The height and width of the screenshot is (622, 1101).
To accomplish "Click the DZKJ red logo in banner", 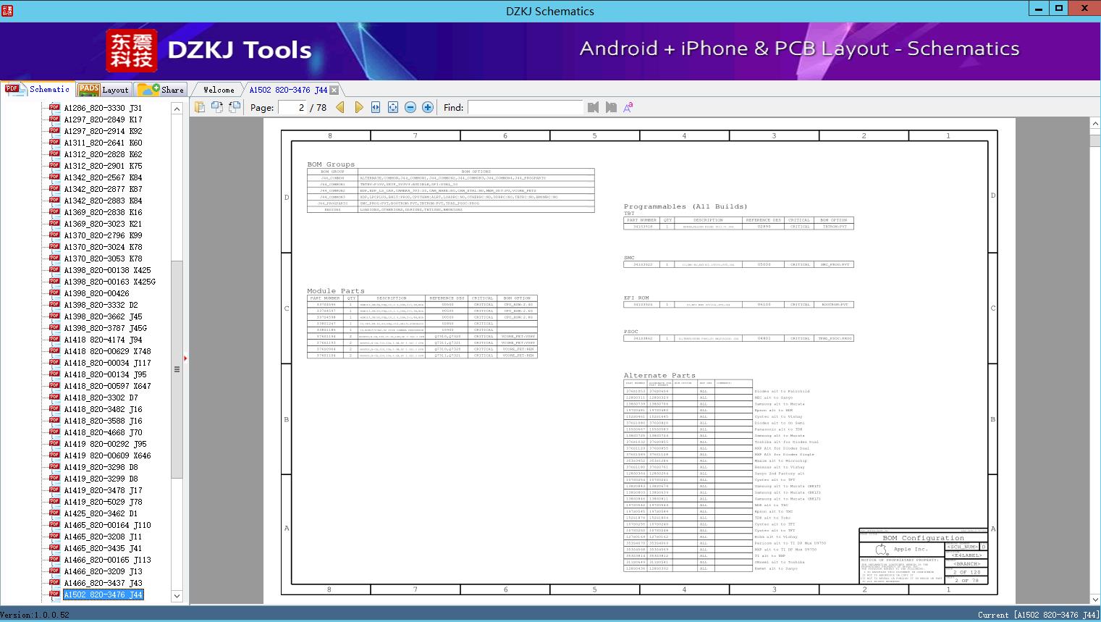I will 132,51.
